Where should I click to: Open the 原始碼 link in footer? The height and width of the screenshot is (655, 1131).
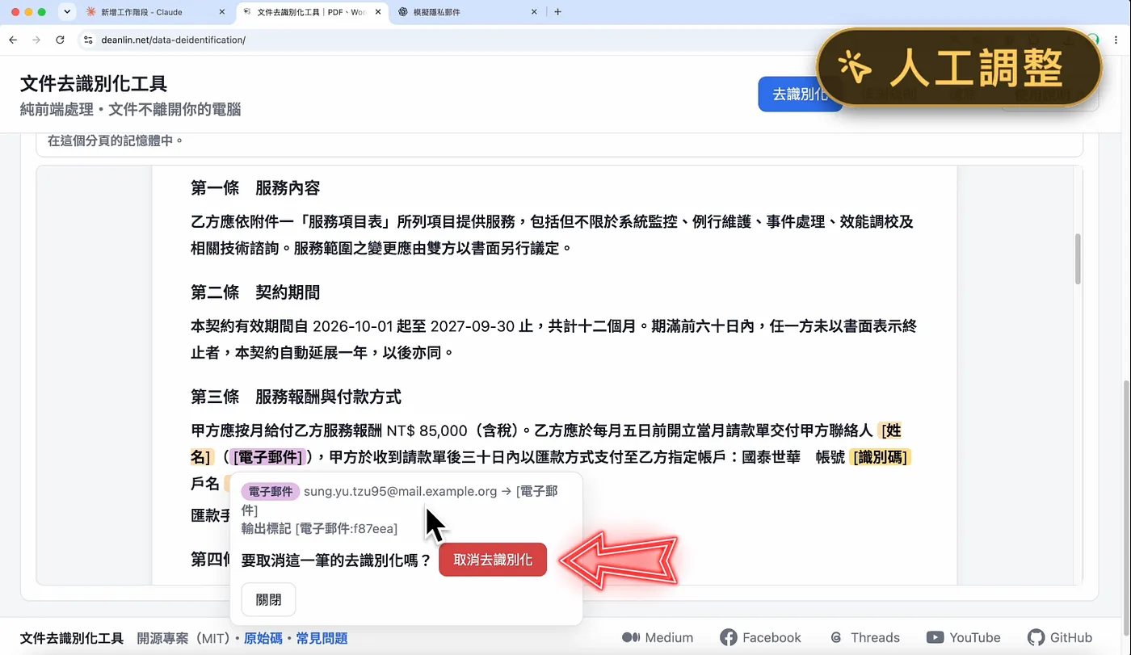(263, 638)
